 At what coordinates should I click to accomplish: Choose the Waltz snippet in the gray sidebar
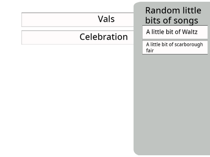[x=175, y=32]
